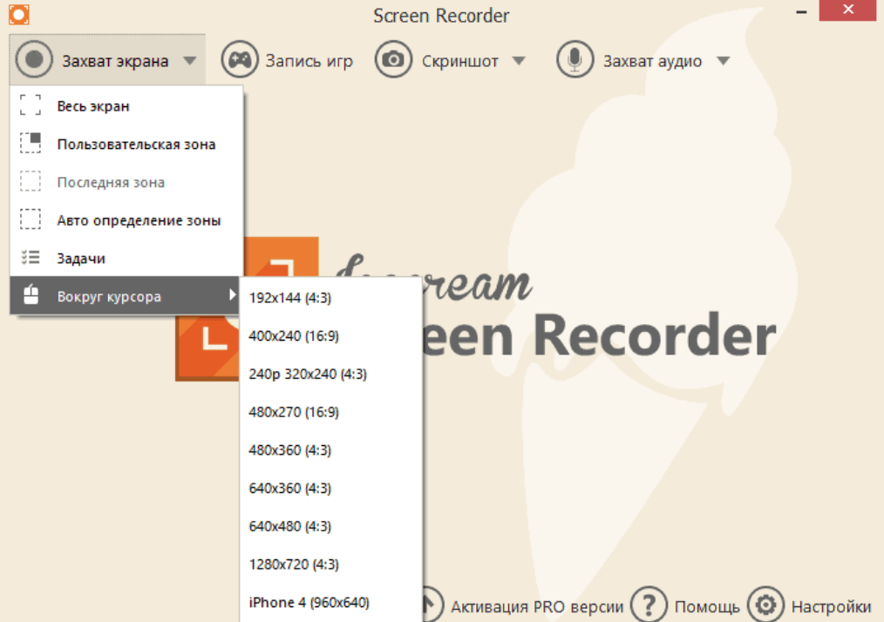This screenshot has width=884, height=622.
Task: Click the settings gear icon
Action: pos(765,605)
